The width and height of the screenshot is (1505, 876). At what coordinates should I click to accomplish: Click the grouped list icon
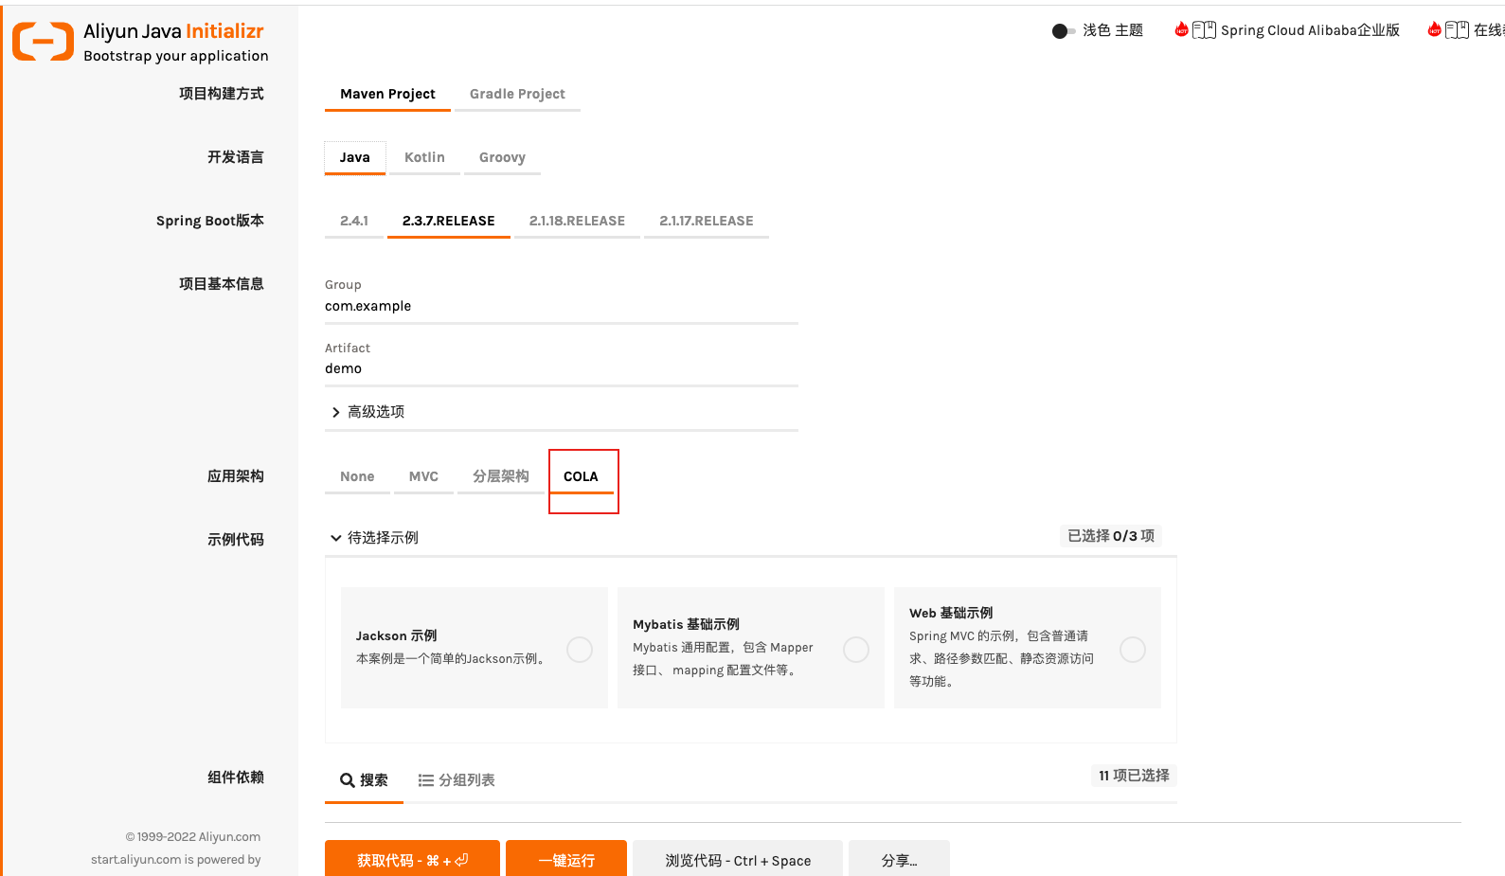426,780
